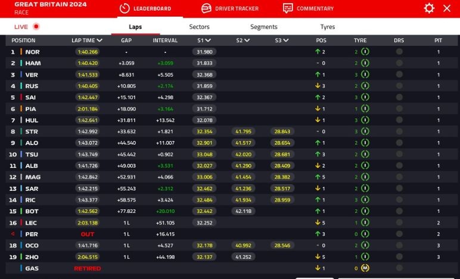Click the Driver Tracker helmet icon
The image size is (460, 279).
coord(206,8)
